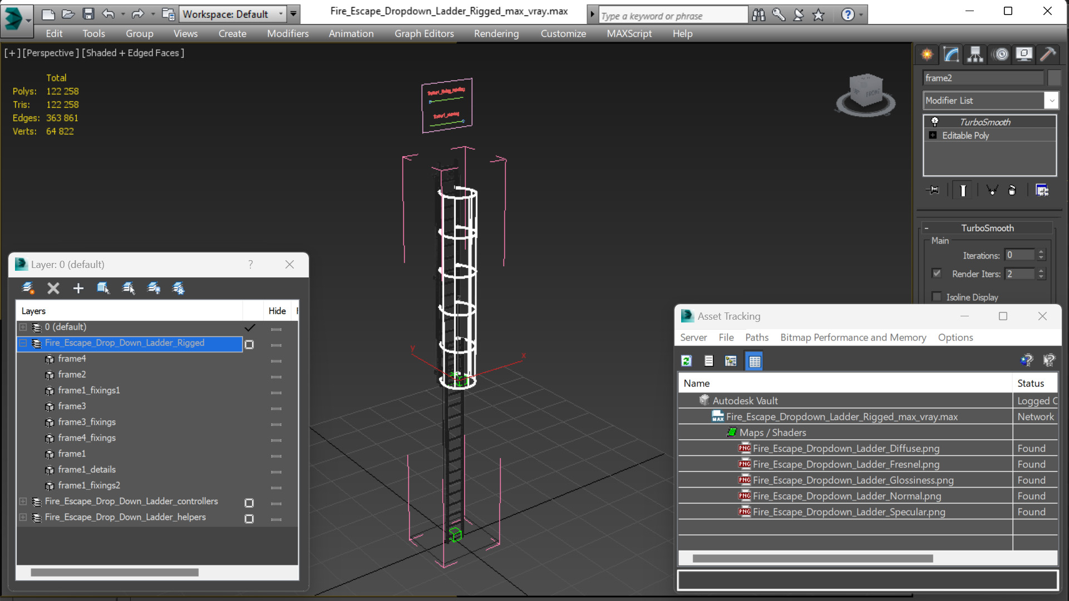Open the MAXScript menu
1069x601 pixels.
pos(629,33)
